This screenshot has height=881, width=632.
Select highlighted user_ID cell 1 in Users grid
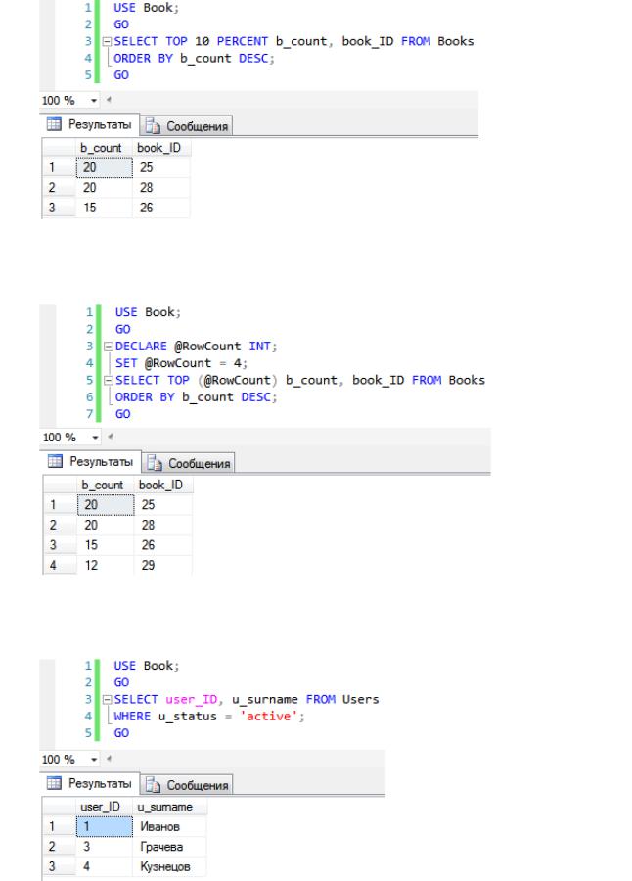104,826
